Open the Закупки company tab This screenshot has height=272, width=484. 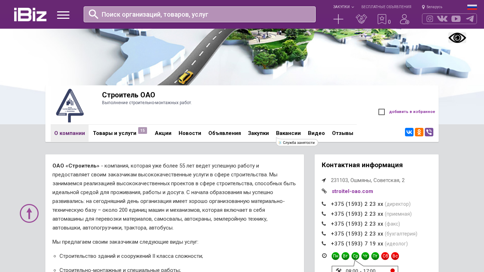pyautogui.click(x=258, y=133)
